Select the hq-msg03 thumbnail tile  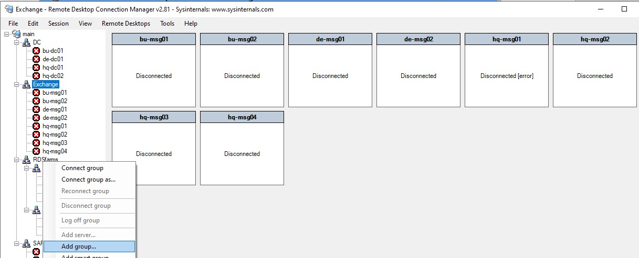154,148
